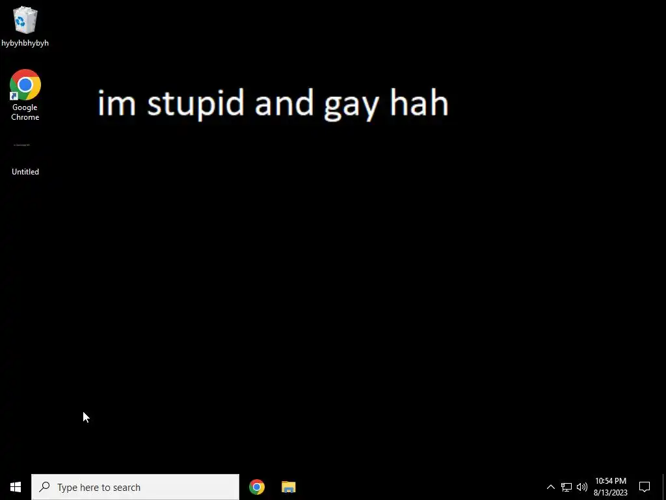Screen dimensions: 666x500
Task: Open the clock showing 10:54 PM
Action: (610, 487)
